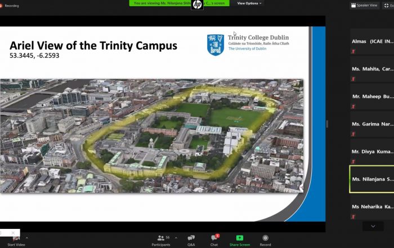Select the Mr. Maheep Bu... participant tile
The height and width of the screenshot is (248, 394).
pos(372,97)
